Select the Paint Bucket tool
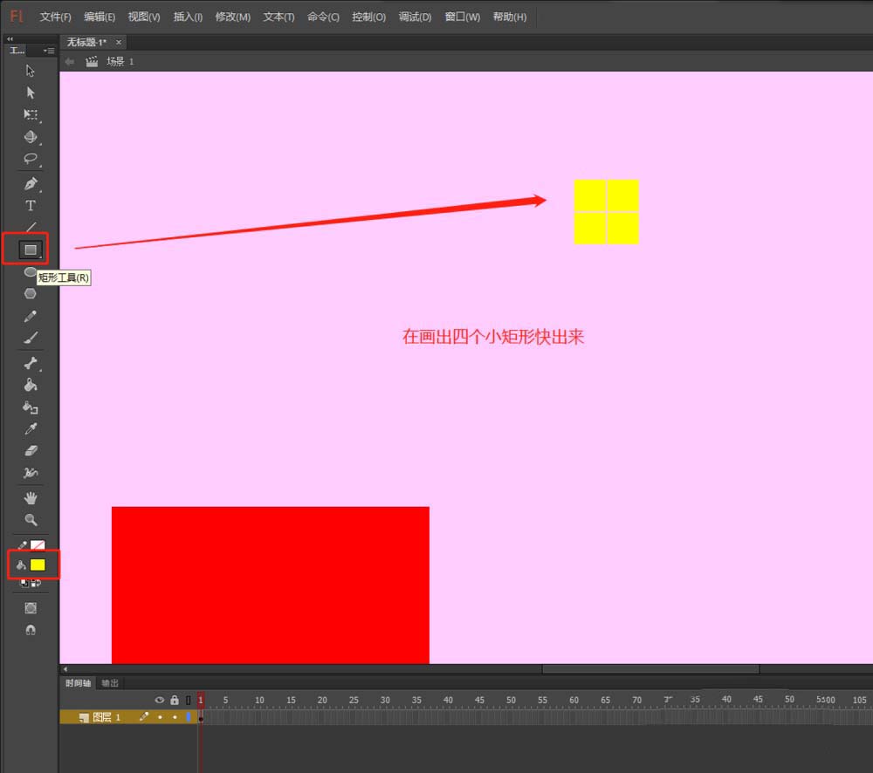This screenshot has height=773, width=873. tap(31, 385)
